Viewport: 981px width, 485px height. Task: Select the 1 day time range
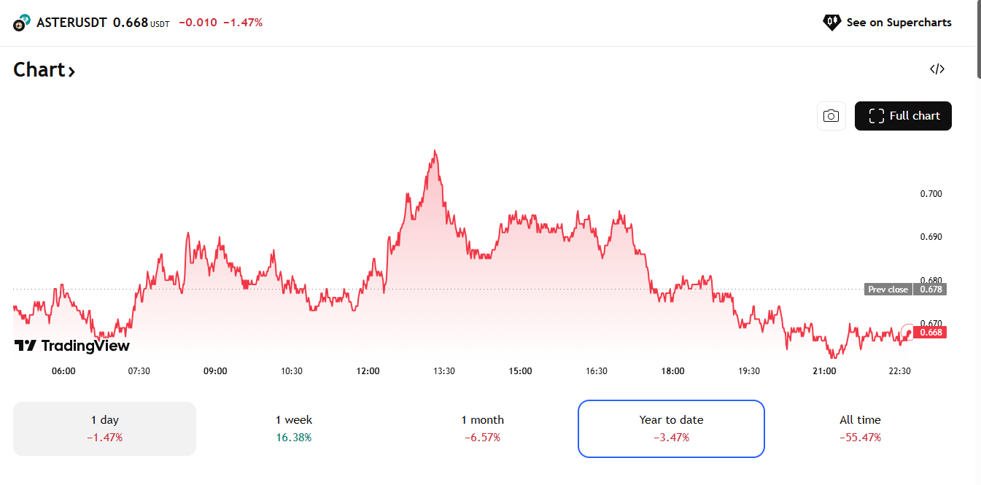(x=104, y=428)
